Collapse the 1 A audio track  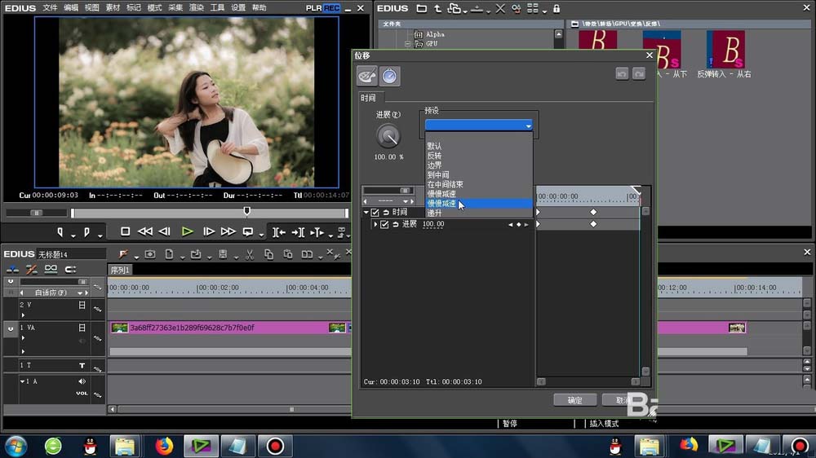tap(22, 381)
